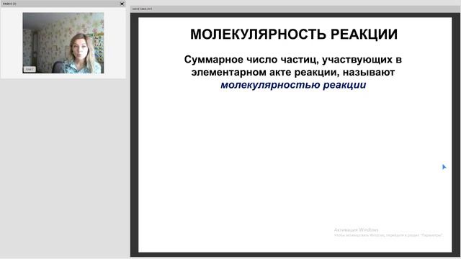Viewport: 461px width, 259px height.
Task: Click the text line "элементарном акте реакции, называют"
Action: pos(293,72)
